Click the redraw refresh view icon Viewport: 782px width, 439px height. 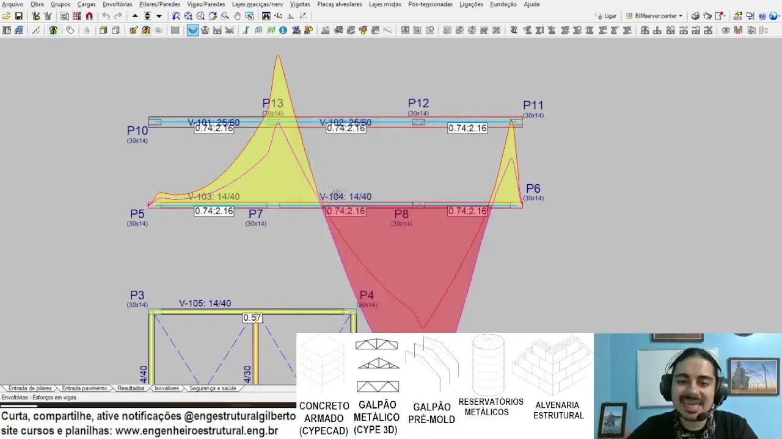(213, 16)
